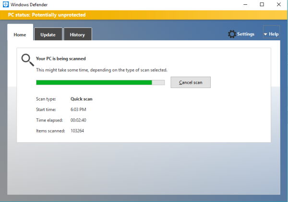Click the Windows Defender shield icon in title bar
This screenshot has width=288, height=202.
pyautogui.click(x=6, y=5)
